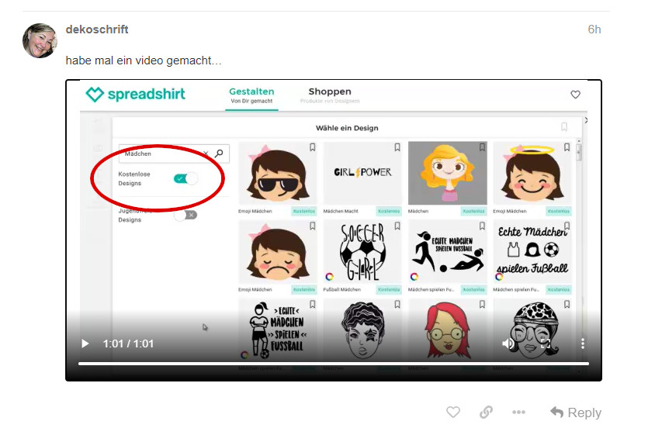The height and width of the screenshot is (435, 669).
Task: Mute the video with the speaker icon
Action: [x=508, y=344]
